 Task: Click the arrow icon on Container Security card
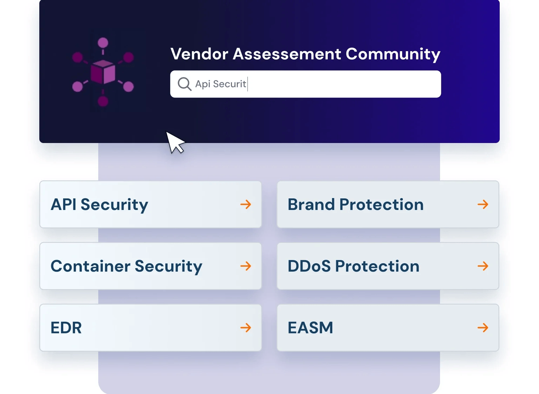(x=246, y=266)
